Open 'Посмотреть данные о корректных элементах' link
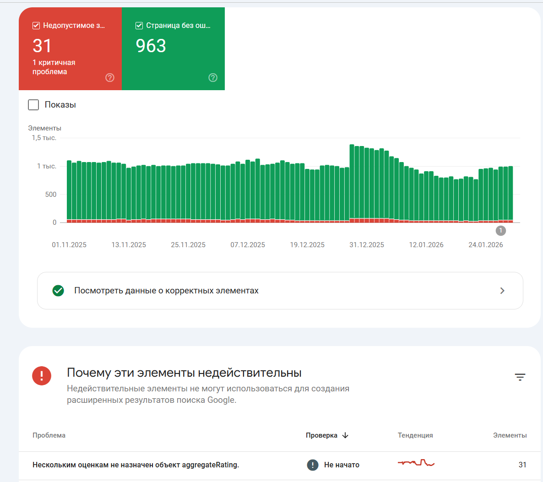 pyautogui.click(x=166, y=291)
